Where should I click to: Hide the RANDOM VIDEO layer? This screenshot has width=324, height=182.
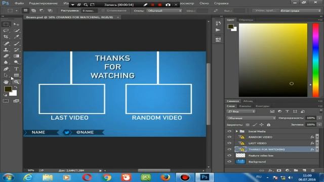229,137
